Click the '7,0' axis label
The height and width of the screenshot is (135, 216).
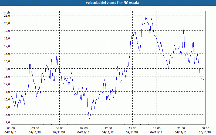pyautogui.click(x=8, y=122)
